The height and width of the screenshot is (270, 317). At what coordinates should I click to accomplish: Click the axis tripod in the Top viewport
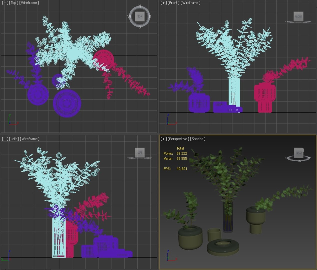13,120
